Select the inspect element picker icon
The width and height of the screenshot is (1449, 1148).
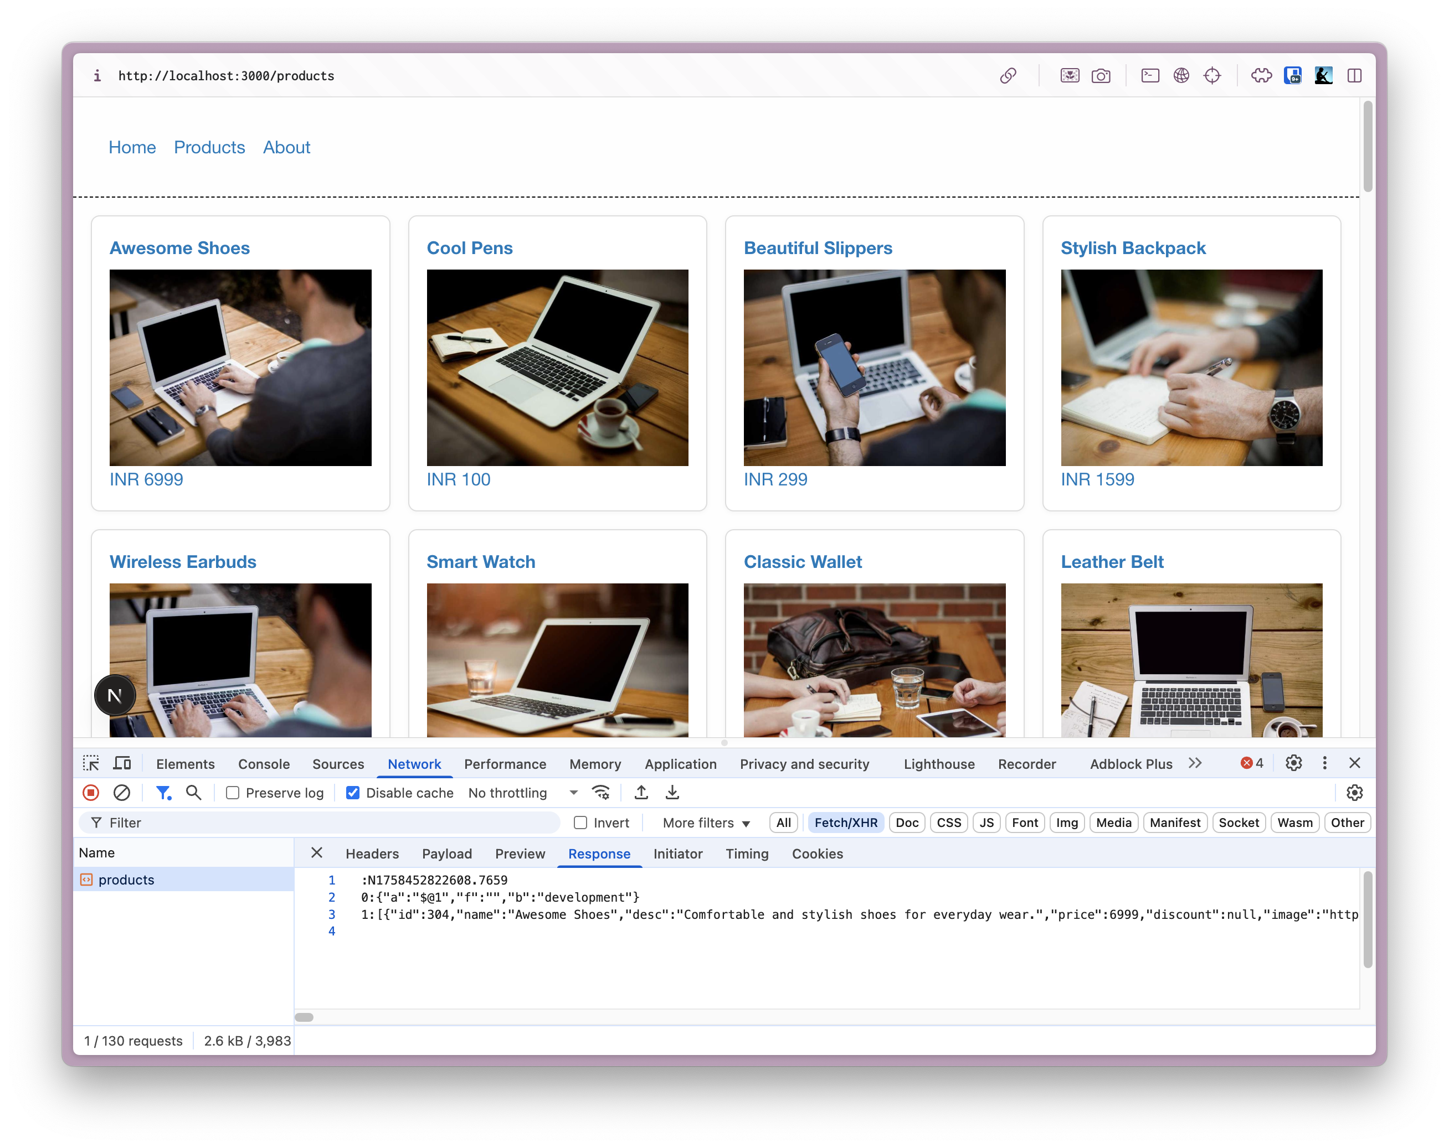[91, 764]
